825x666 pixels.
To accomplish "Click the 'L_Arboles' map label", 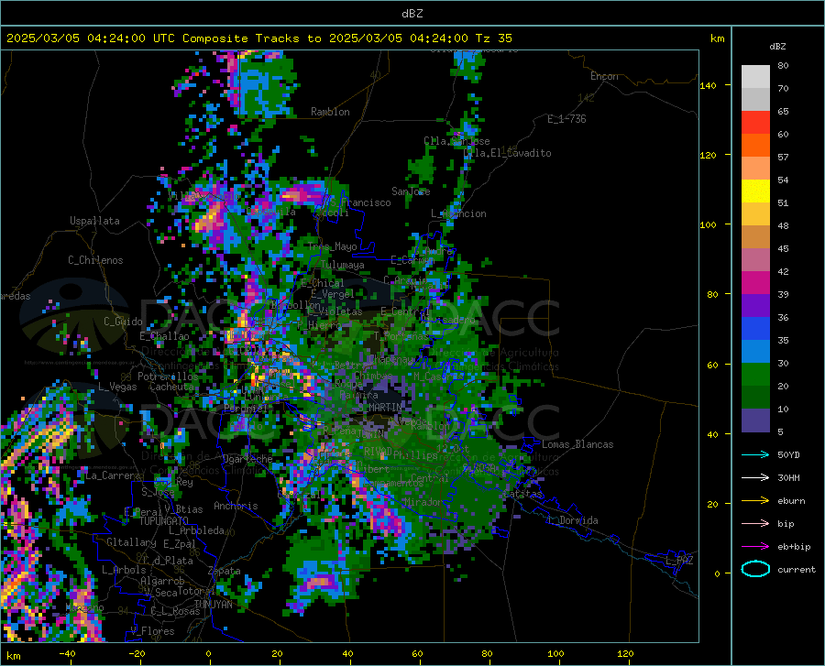I will tap(124, 569).
